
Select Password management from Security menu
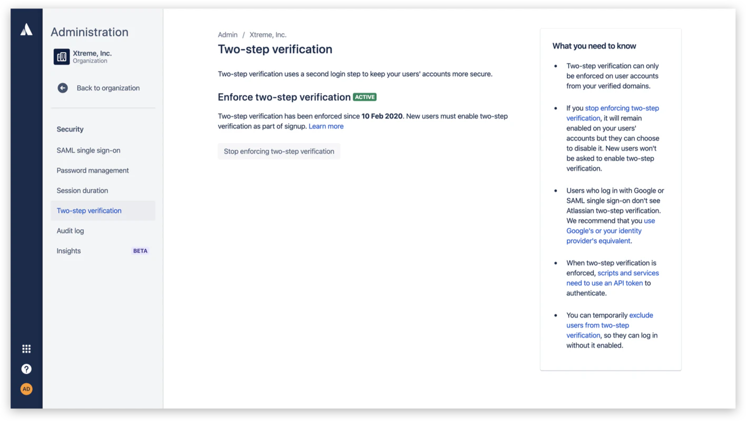point(93,170)
